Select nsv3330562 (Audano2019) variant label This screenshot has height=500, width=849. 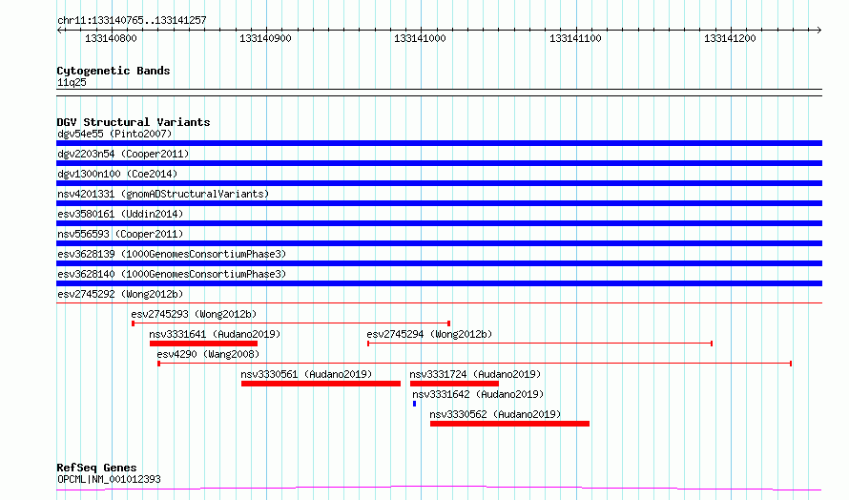click(x=495, y=414)
